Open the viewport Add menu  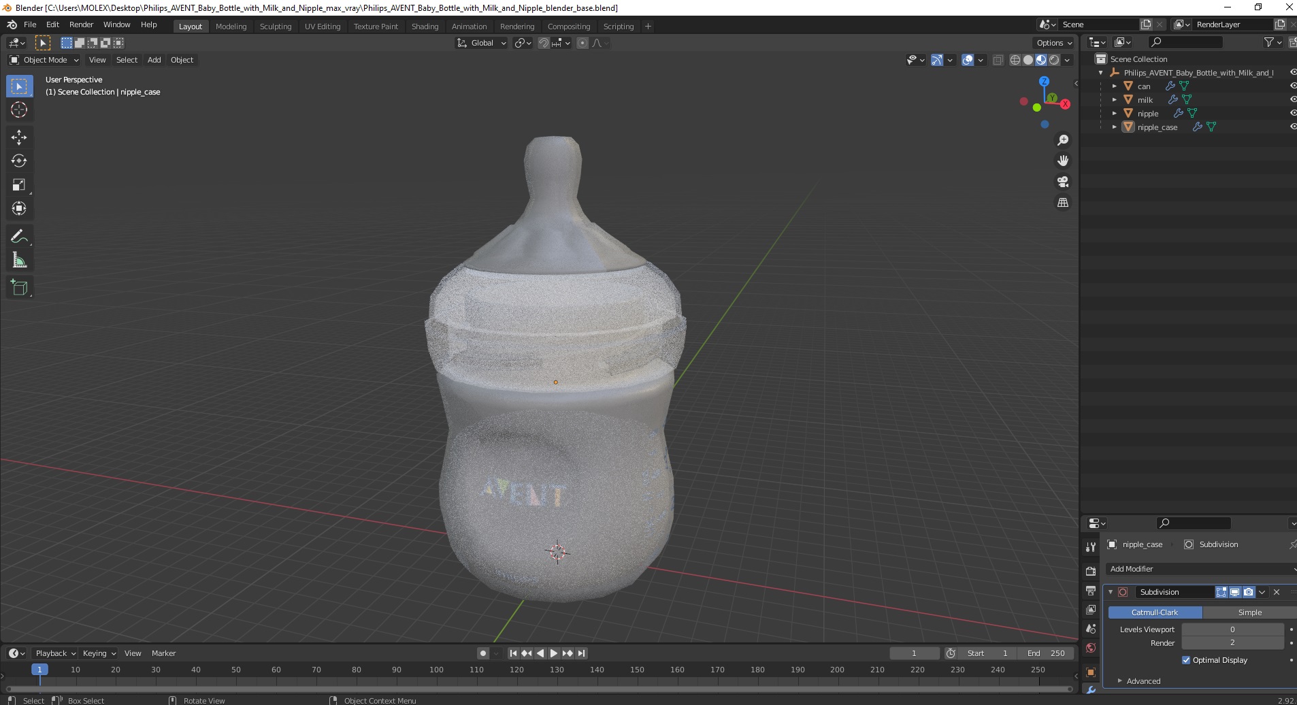[154, 60]
